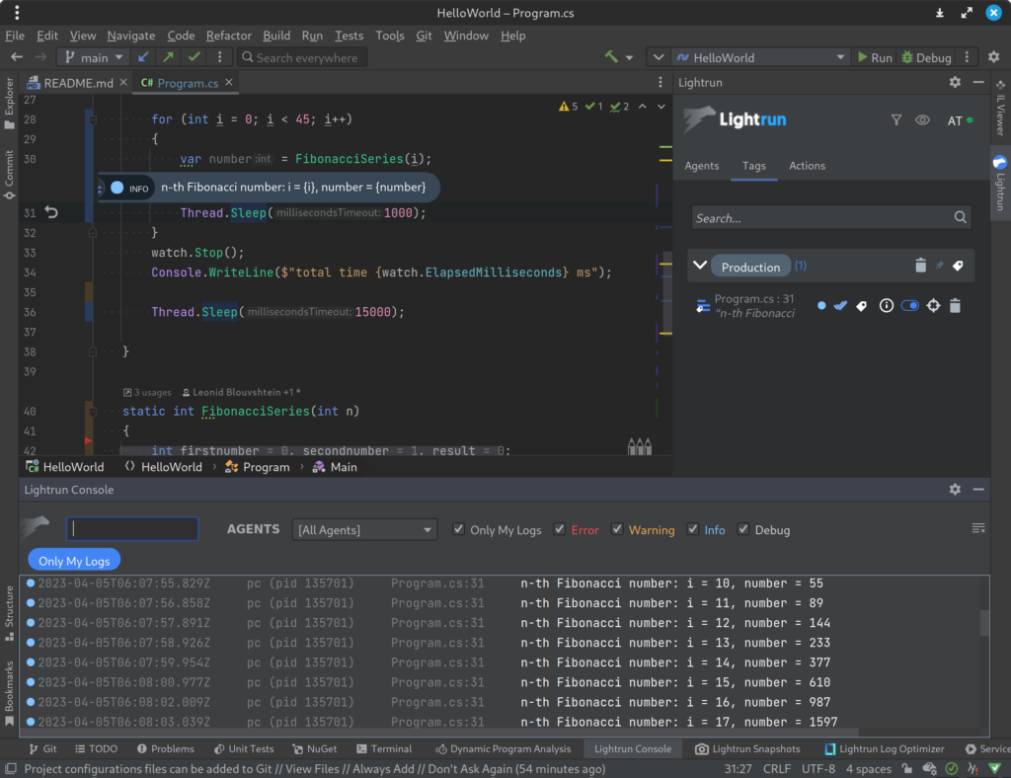Viewport: 1011px width, 778px height.
Task: Select the eye icon in Lightrun panel header
Action: [922, 119]
